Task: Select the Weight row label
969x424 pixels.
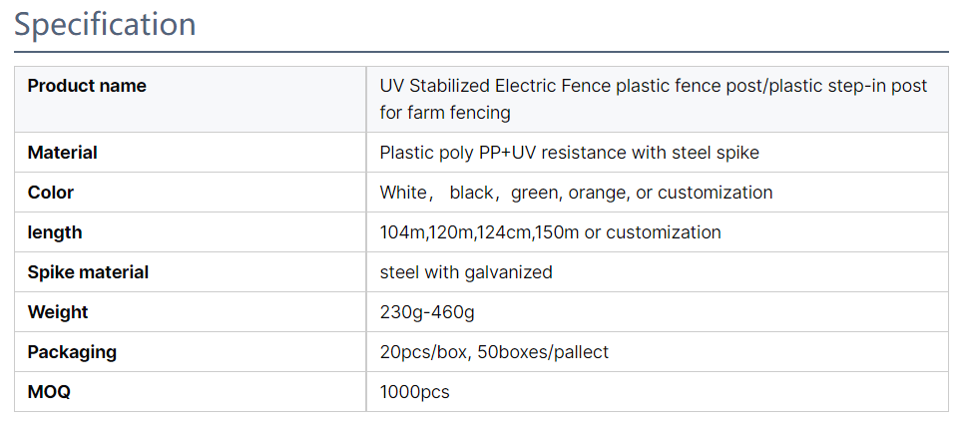Action: tap(58, 312)
